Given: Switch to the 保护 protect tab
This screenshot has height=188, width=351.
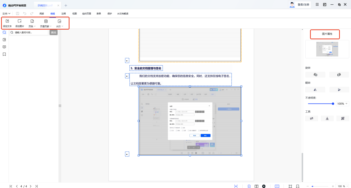Looking at the screenshot, I should pyautogui.click(x=110, y=14).
